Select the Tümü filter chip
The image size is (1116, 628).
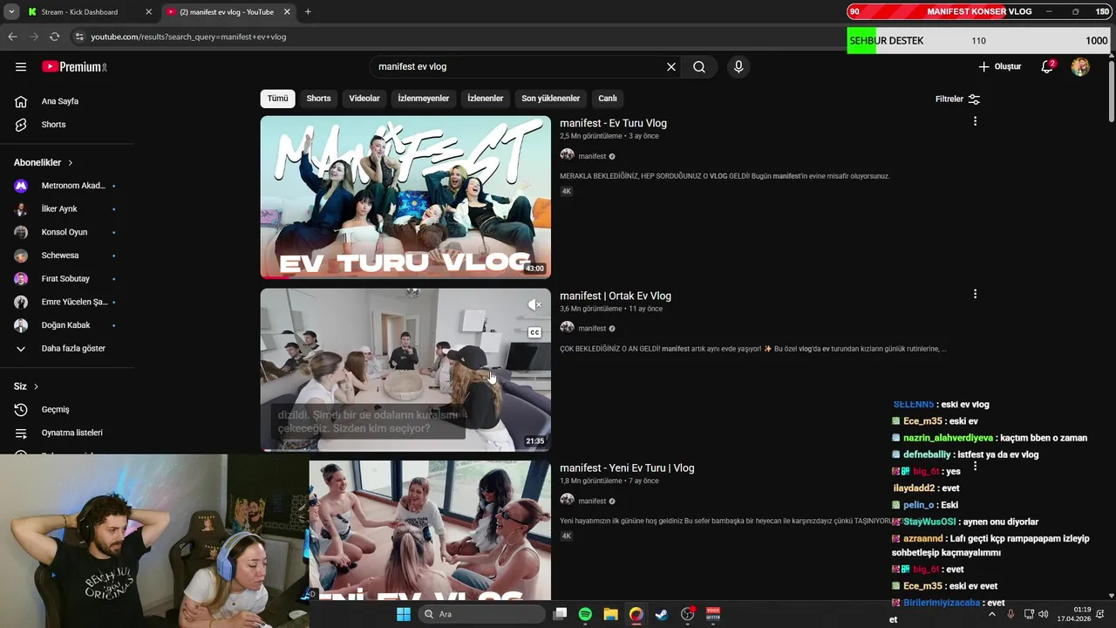[277, 99]
